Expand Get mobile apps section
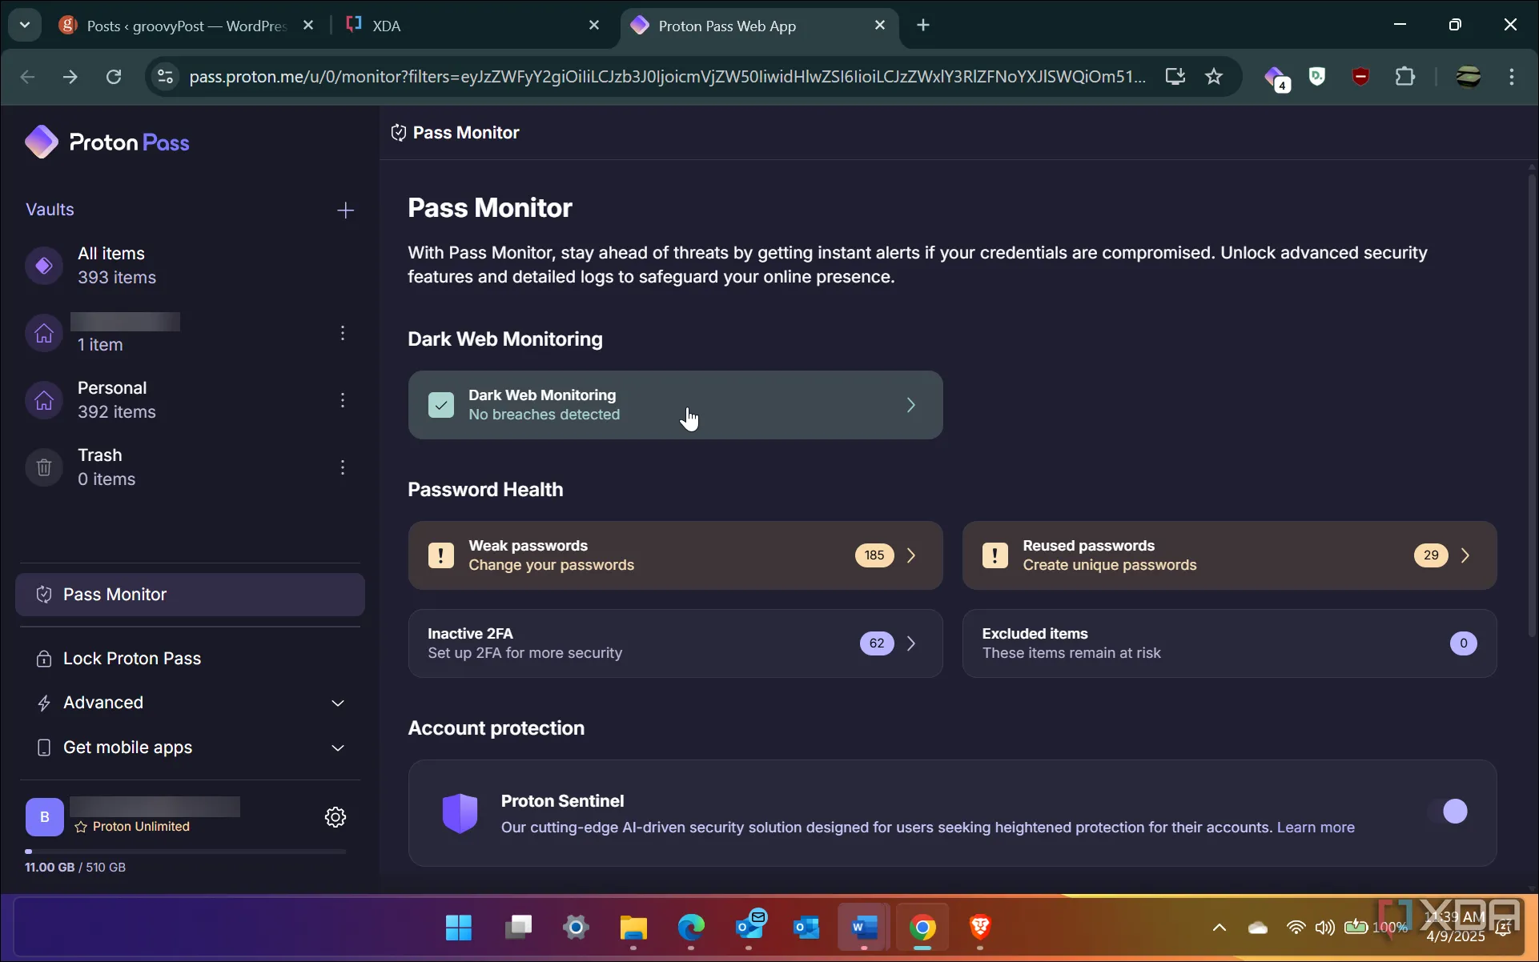Viewport: 1539px width, 962px height. (x=190, y=748)
